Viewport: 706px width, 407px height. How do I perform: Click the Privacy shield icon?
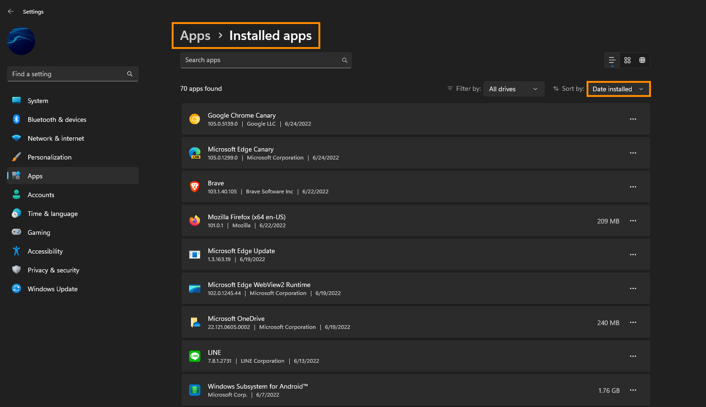pyautogui.click(x=16, y=270)
